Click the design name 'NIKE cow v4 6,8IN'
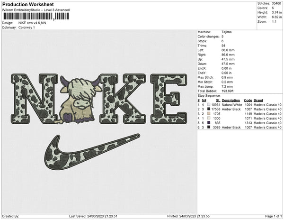This screenshot has height=220, width=284. [32, 23]
